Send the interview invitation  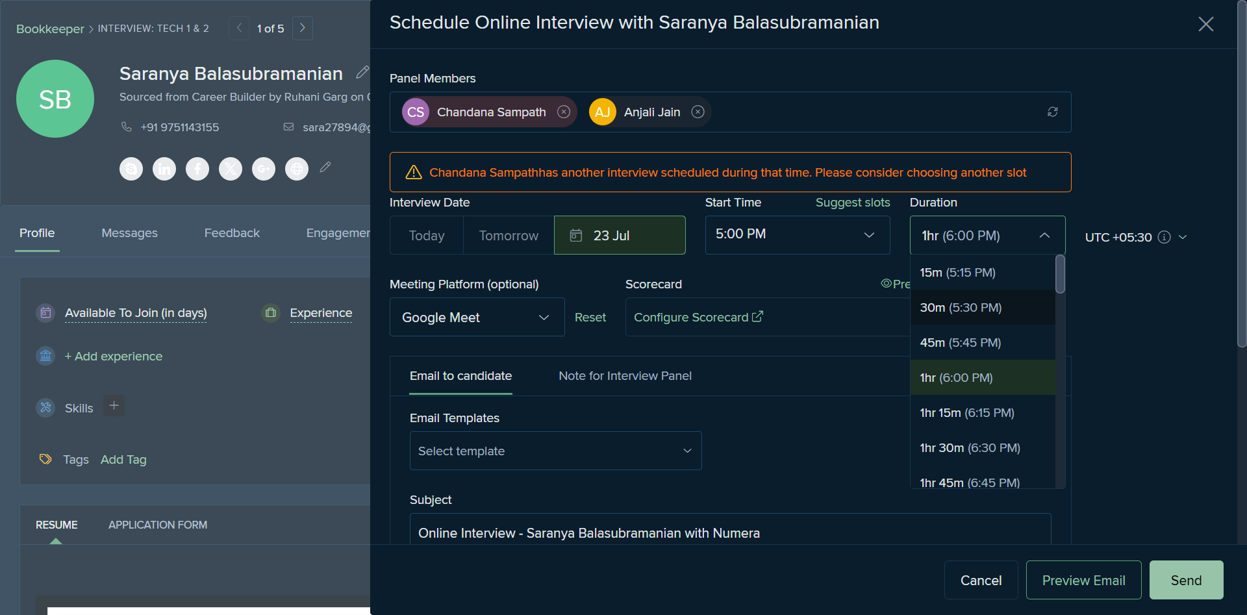[1186, 580]
